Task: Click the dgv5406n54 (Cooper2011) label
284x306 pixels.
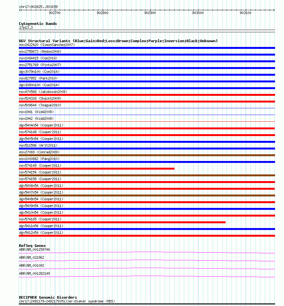Action: [x=41, y=186]
